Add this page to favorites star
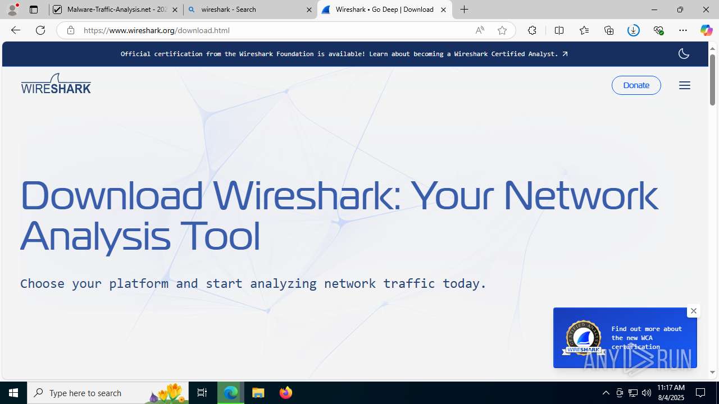 coord(502,30)
